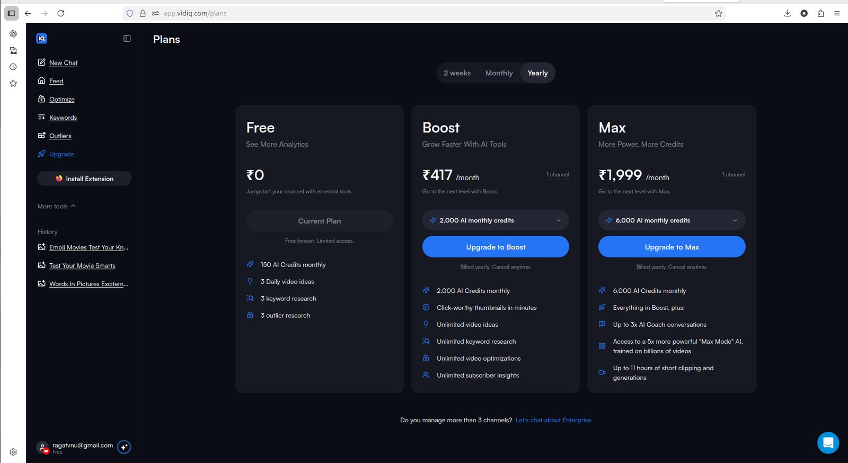This screenshot has width=848, height=463.
Task: Click the Feed home icon
Action: pyautogui.click(x=41, y=81)
